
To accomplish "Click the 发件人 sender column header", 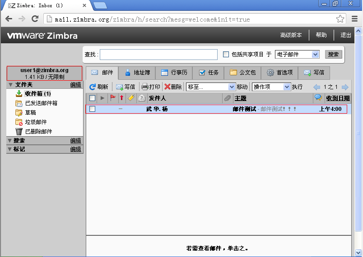I will 158,98.
